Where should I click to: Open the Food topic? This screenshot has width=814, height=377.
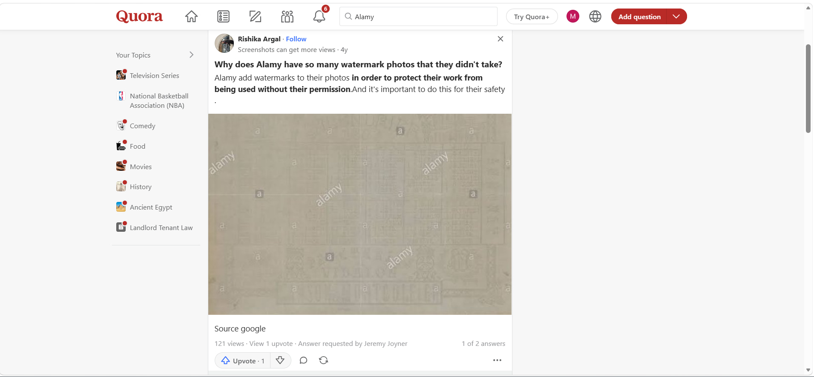coord(137,146)
